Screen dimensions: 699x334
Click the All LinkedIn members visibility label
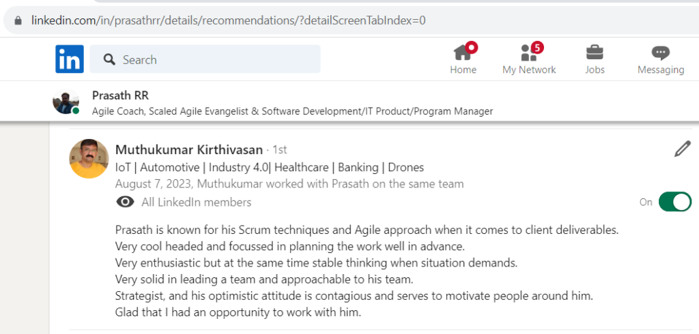click(x=196, y=202)
